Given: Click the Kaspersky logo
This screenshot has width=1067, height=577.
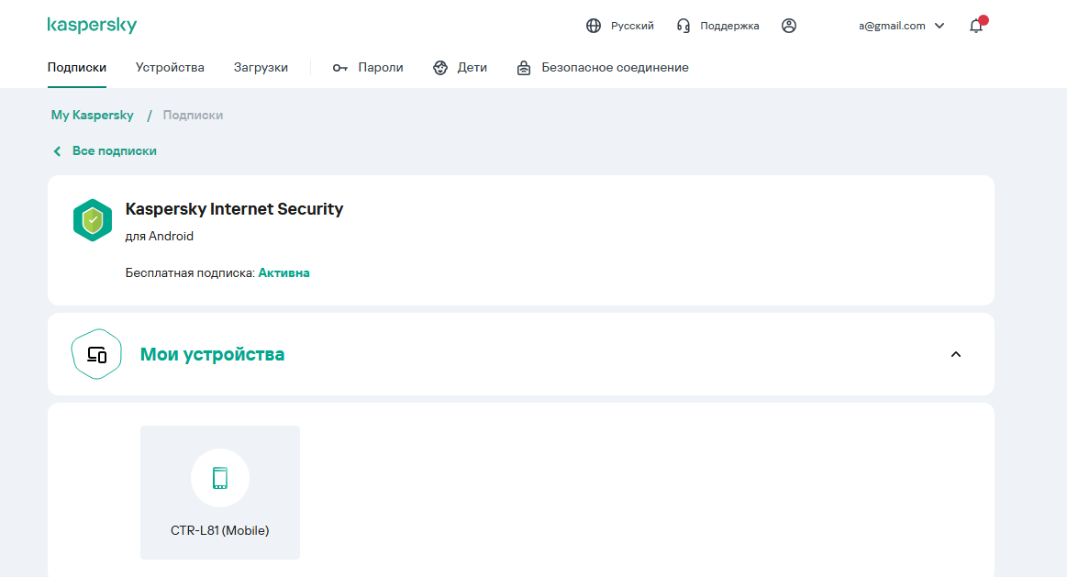Looking at the screenshot, I should coord(92,25).
